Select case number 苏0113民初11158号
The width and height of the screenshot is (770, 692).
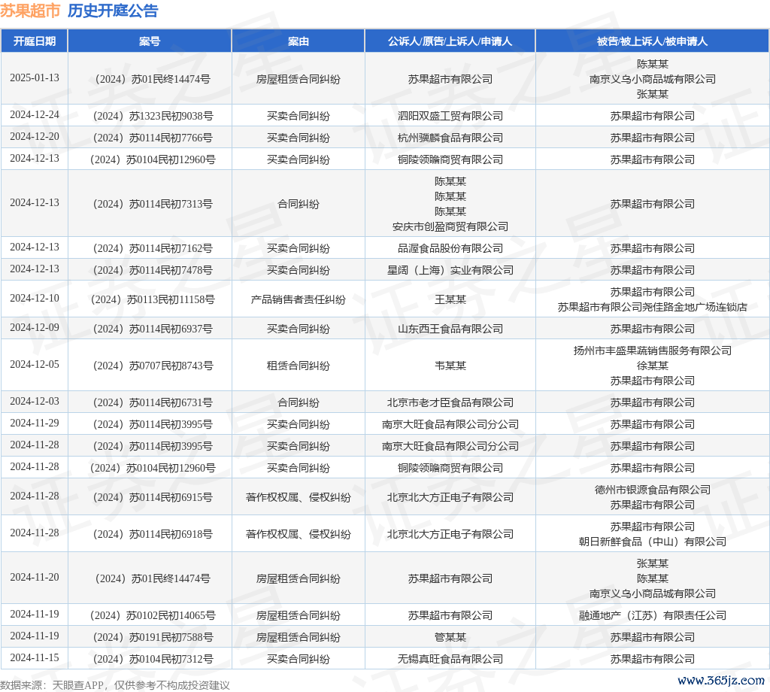pyautogui.click(x=153, y=299)
